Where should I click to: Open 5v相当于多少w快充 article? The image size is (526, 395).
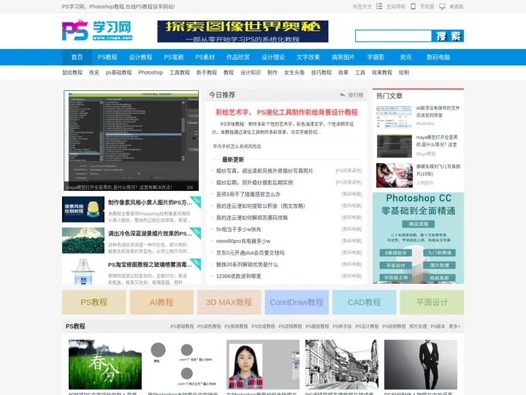238,230
